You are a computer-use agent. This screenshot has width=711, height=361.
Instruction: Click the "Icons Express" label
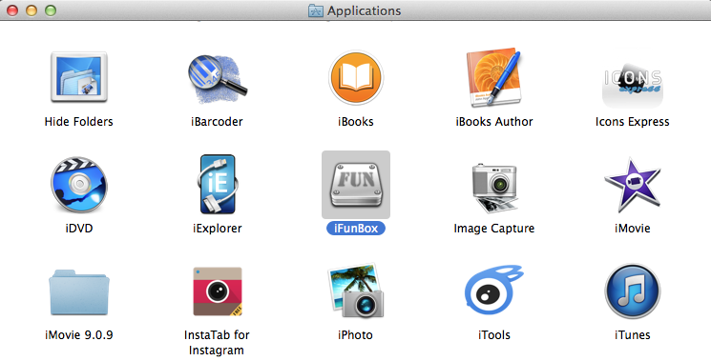tap(633, 122)
